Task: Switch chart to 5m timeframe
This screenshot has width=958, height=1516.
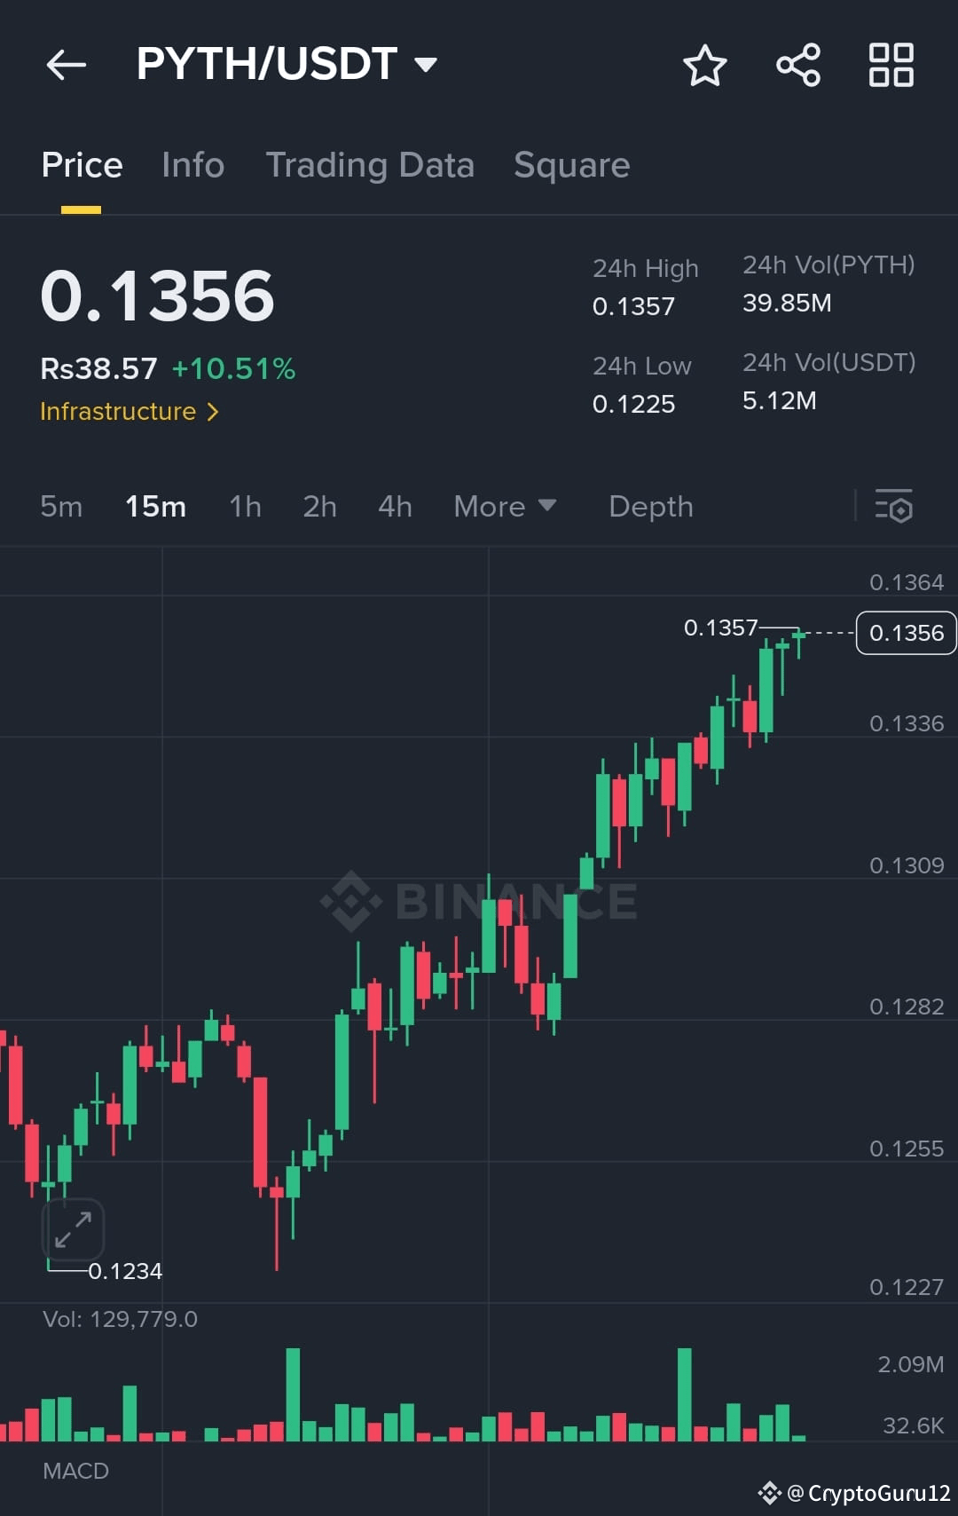Action: click(x=60, y=507)
